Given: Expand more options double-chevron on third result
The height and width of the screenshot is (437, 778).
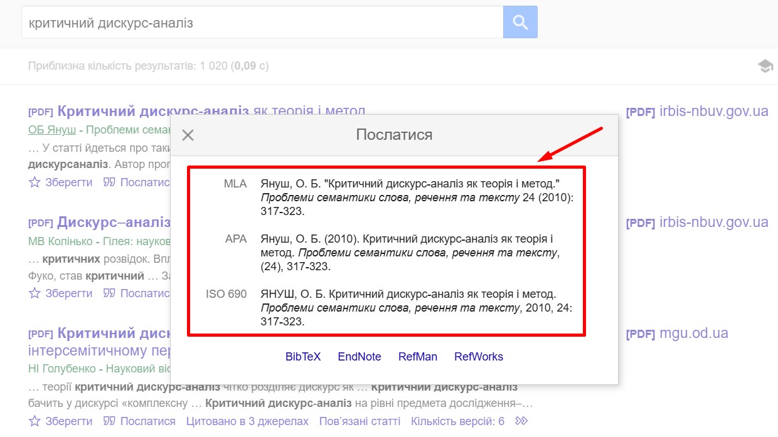Looking at the screenshot, I should (521, 421).
